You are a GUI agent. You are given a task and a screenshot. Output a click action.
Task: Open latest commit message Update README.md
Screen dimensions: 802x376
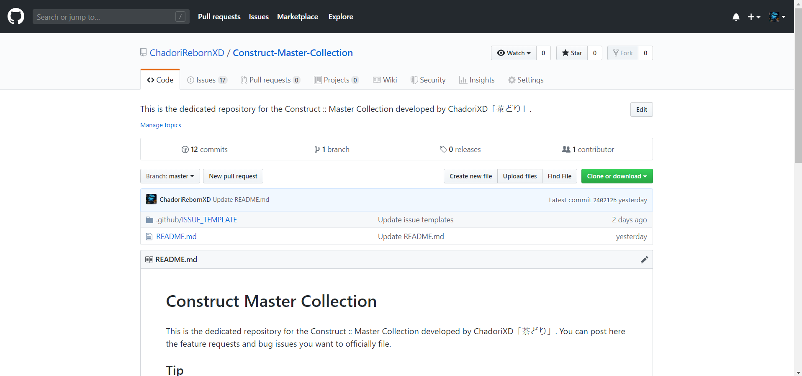coord(241,200)
